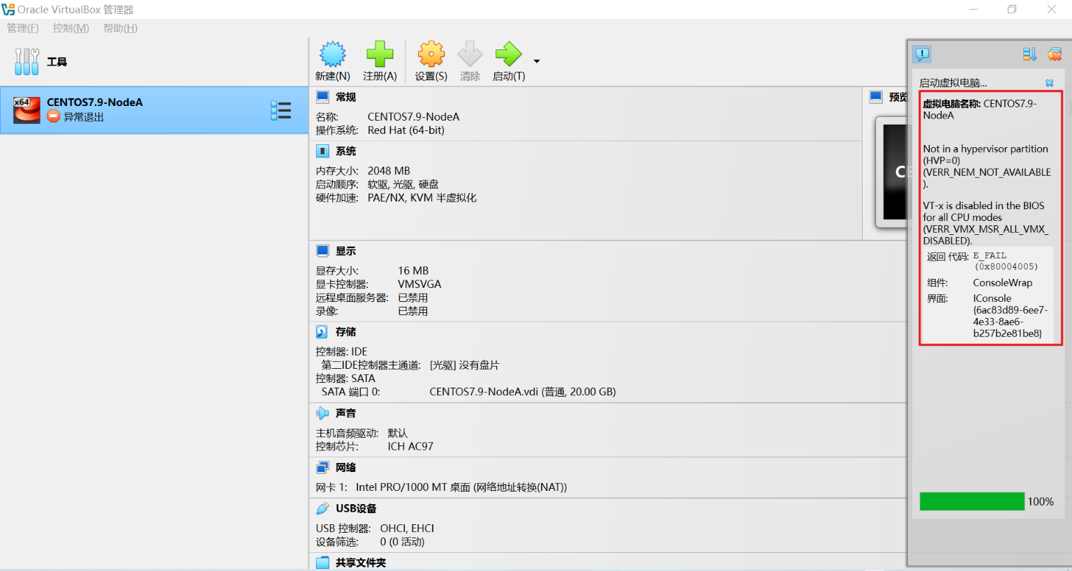Click the 系统 System section icon
1072x571 pixels.
point(322,151)
